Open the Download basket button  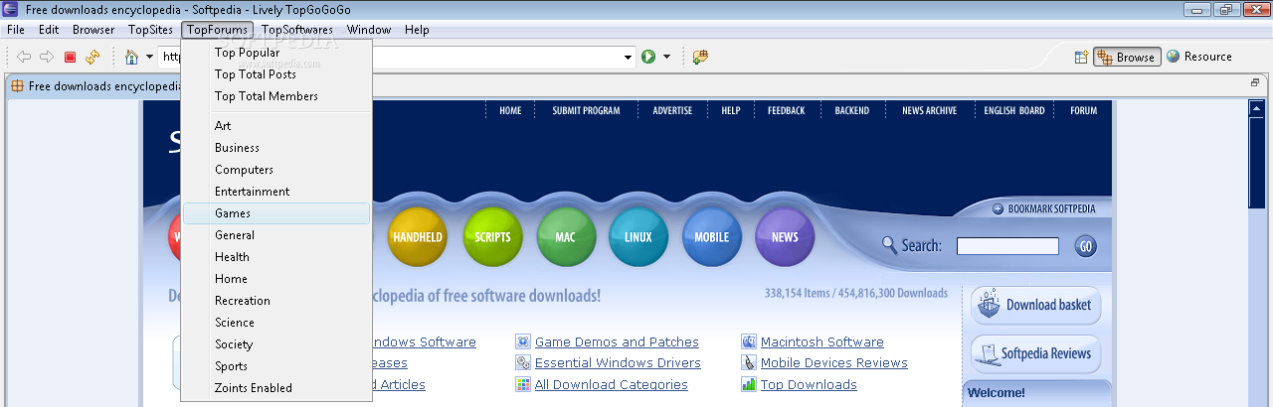pyautogui.click(x=1035, y=306)
